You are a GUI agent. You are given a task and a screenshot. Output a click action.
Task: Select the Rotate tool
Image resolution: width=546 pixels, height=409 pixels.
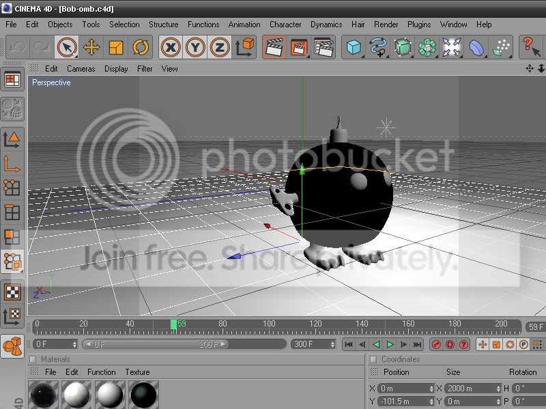(141, 47)
